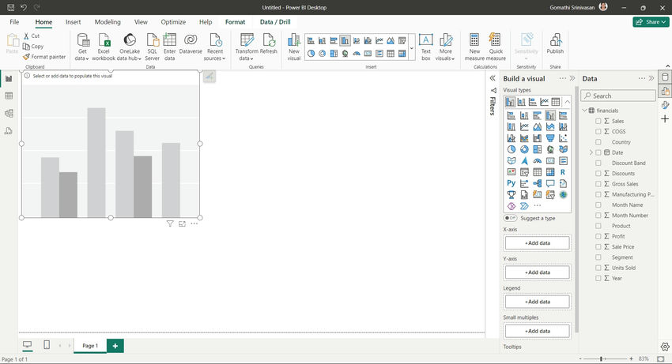The image size is (672, 364).
Task: Select the Power Apps visual icon
Action: coord(512,206)
